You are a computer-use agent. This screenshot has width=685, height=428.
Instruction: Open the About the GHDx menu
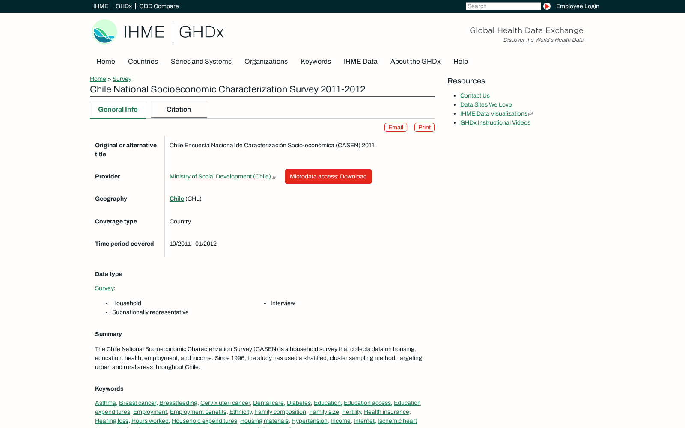(415, 61)
